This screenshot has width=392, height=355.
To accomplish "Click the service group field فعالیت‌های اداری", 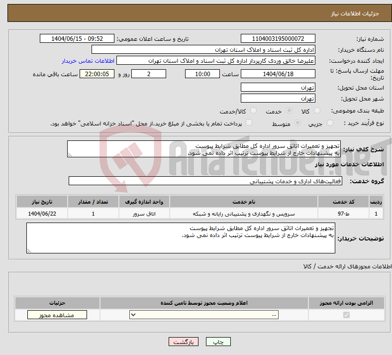I will point(205,181).
